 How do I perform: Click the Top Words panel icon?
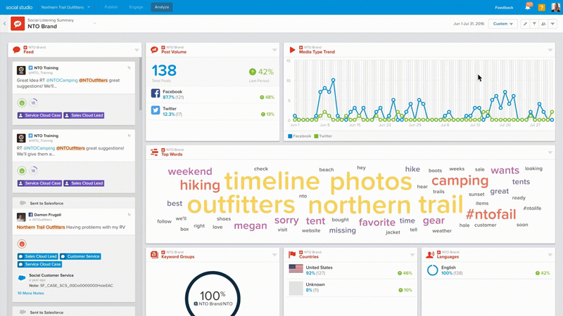coord(154,152)
